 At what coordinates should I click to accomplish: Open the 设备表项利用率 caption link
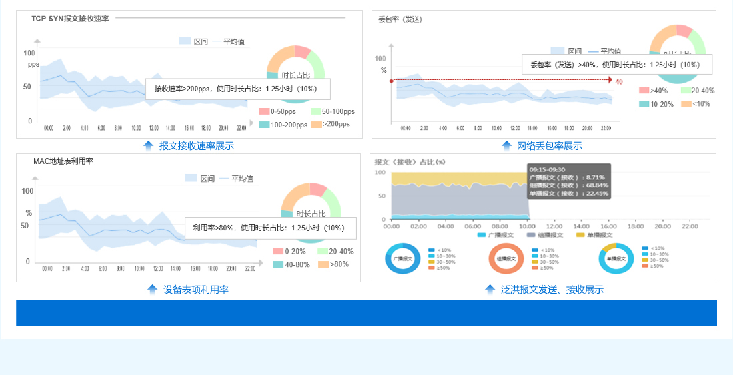(x=196, y=289)
